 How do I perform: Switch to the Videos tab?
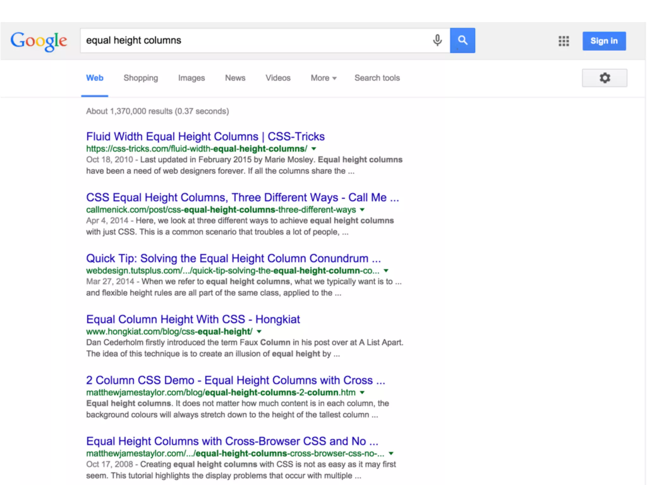click(278, 78)
